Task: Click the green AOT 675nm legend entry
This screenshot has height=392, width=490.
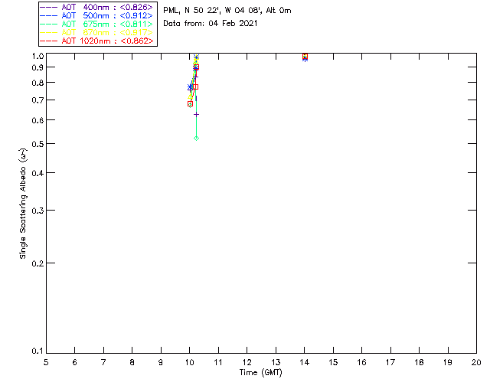Action: click(x=97, y=24)
